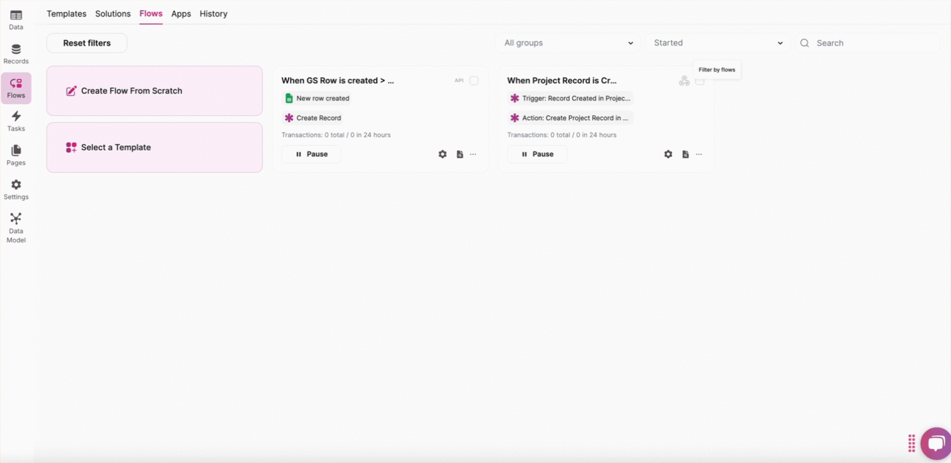This screenshot has width=951, height=463.
Task: Open more options menu on Project Record flow
Action: 699,155
